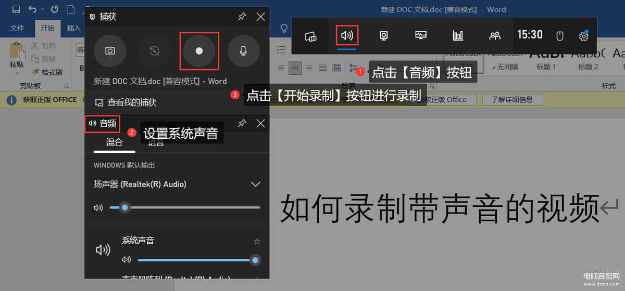Open the 剪贴板 dialog launcher
625x291 pixels.
tap(66, 86)
